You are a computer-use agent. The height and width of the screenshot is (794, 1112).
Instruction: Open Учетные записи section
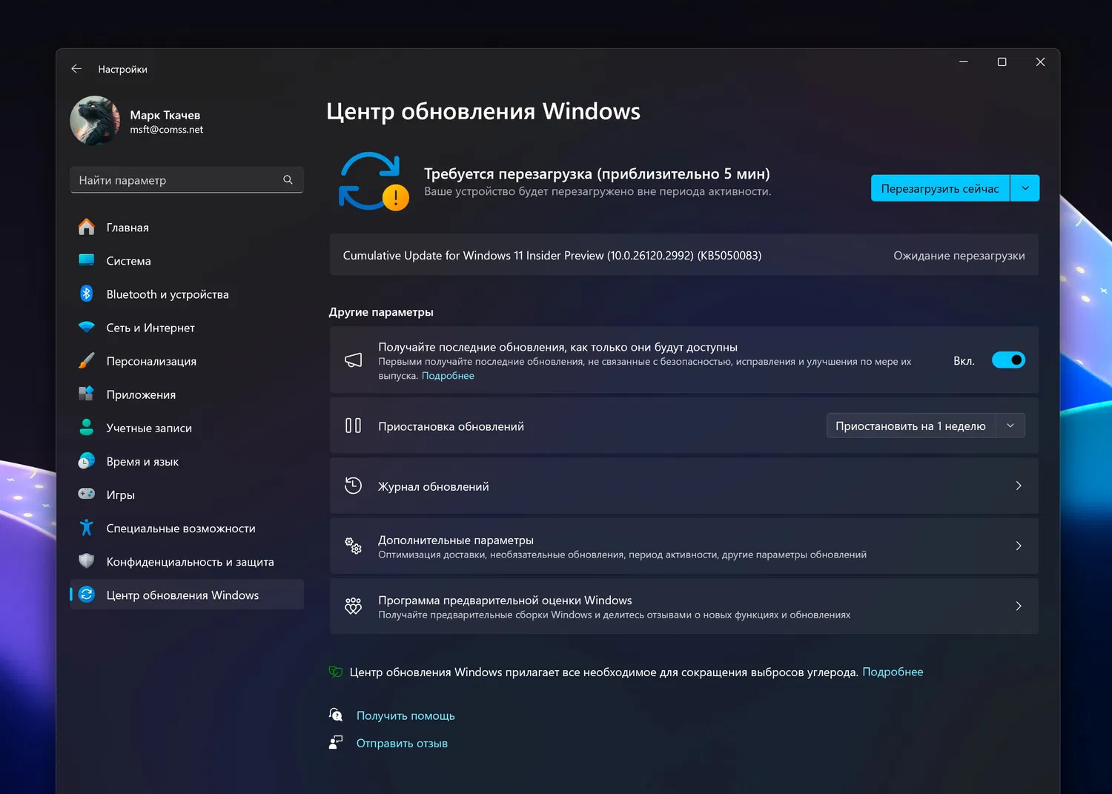(x=149, y=428)
